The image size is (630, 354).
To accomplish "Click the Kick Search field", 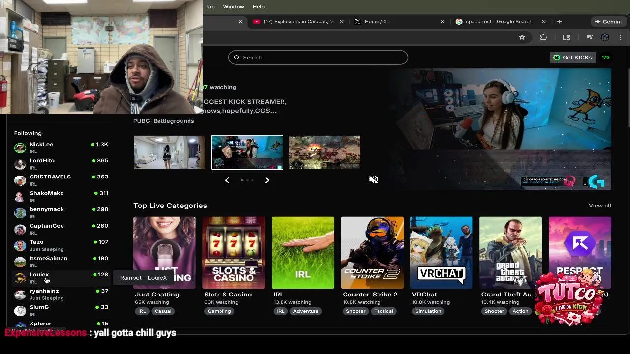I will [x=318, y=58].
